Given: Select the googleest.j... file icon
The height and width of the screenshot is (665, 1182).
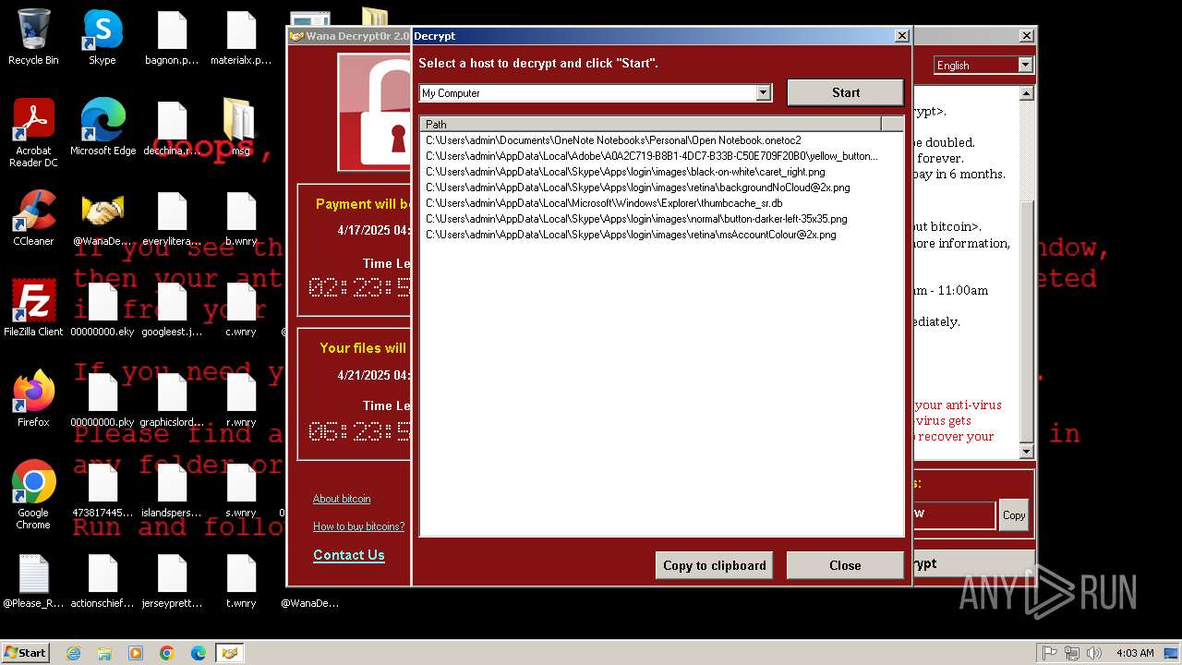Looking at the screenshot, I should (172, 308).
